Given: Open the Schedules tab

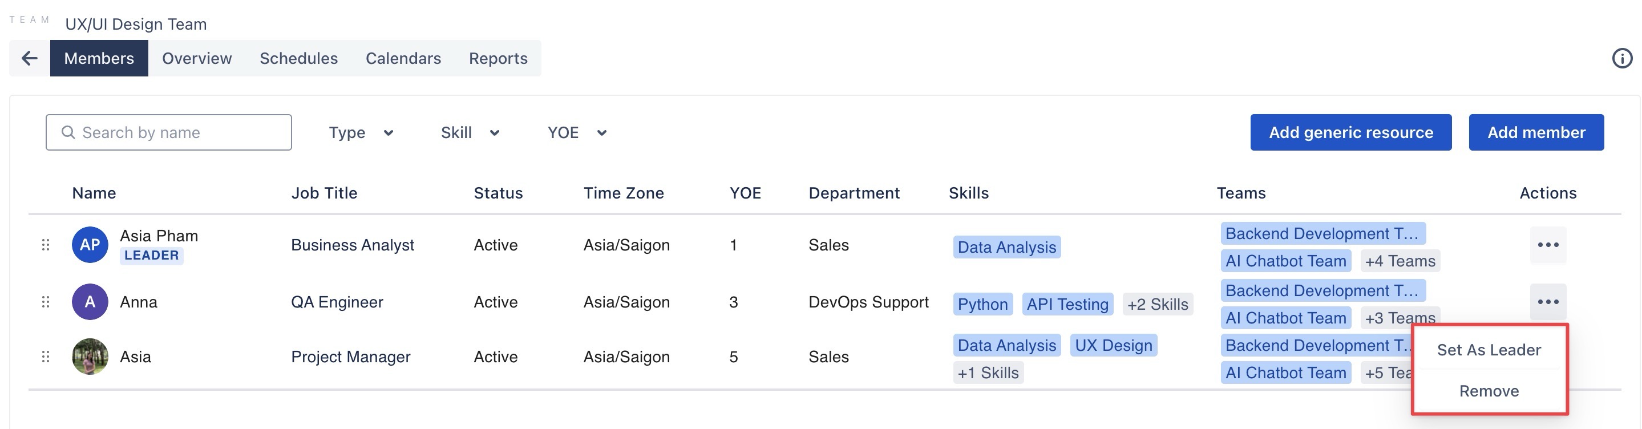Looking at the screenshot, I should point(298,59).
